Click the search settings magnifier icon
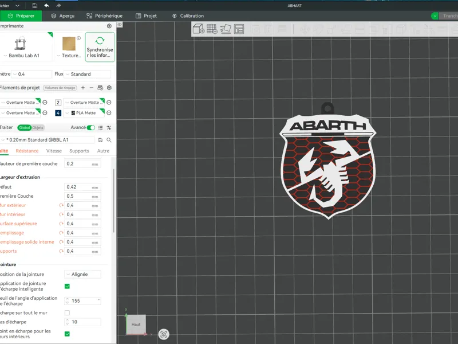 [109, 140]
